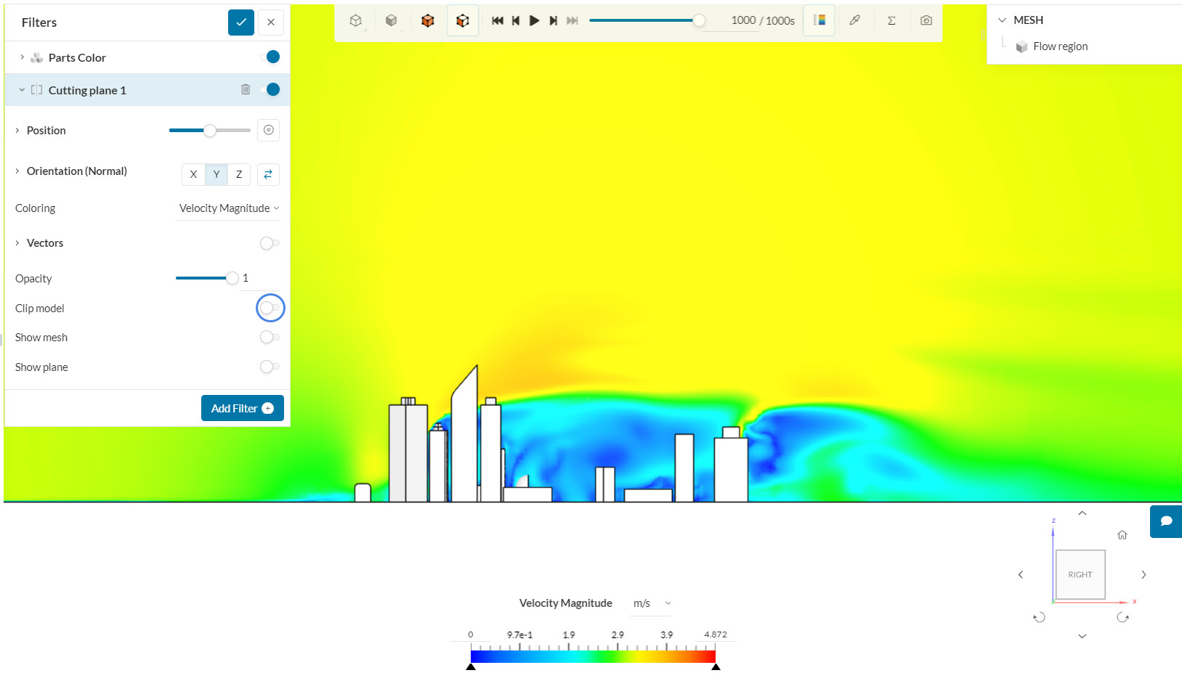Collapse the MESH tree section
The width and height of the screenshot is (1182, 673).
[x=1003, y=20]
